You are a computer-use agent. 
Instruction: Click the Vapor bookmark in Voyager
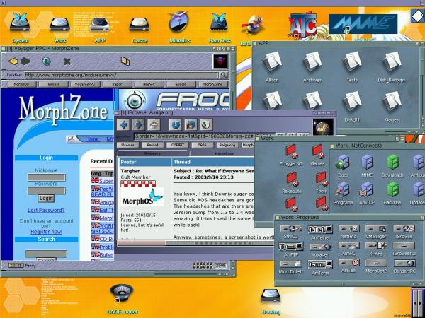(x=117, y=84)
